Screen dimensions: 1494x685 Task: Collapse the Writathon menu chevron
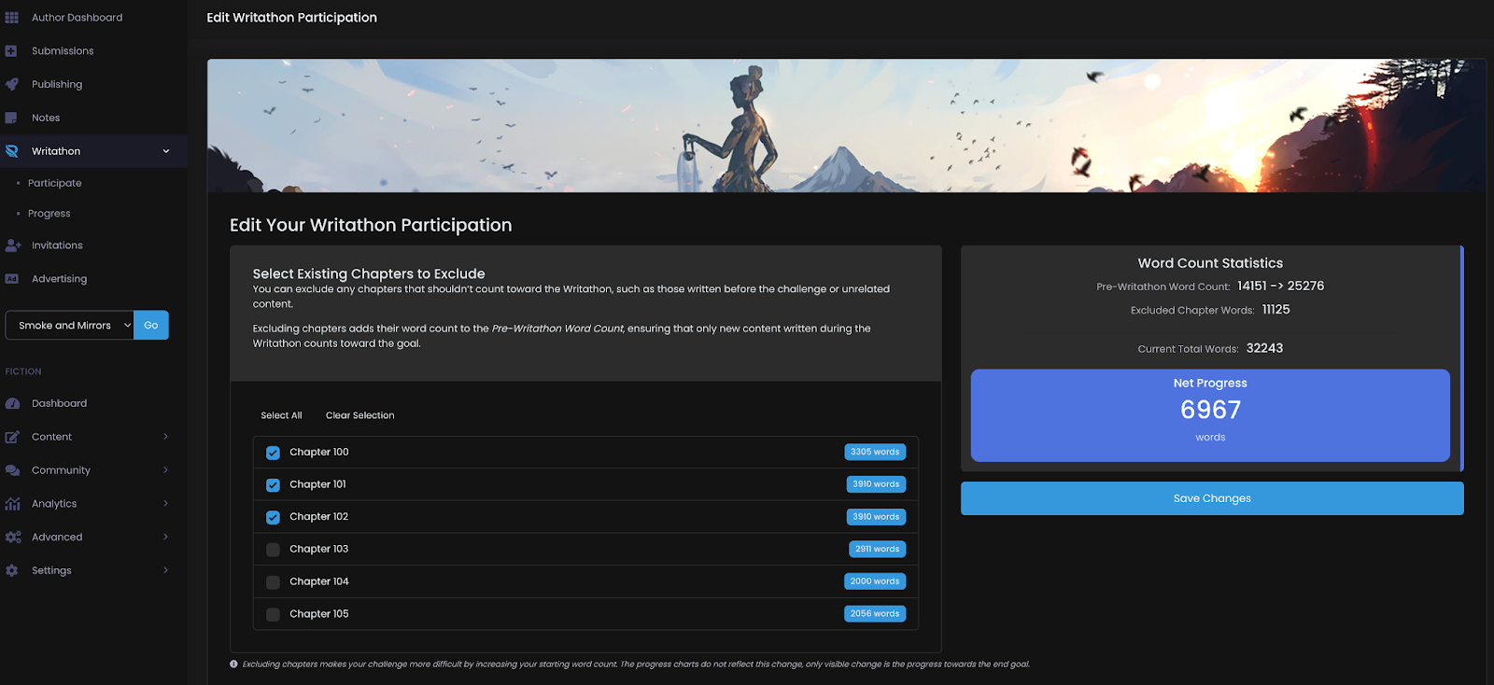coord(166,151)
